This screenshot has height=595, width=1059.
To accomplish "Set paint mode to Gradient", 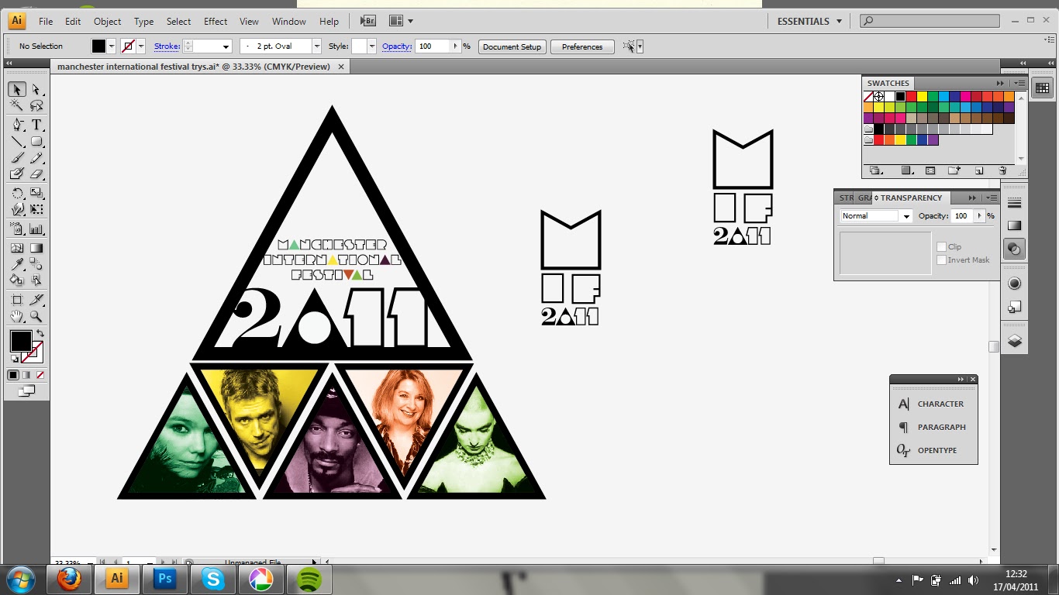I will [x=26, y=375].
